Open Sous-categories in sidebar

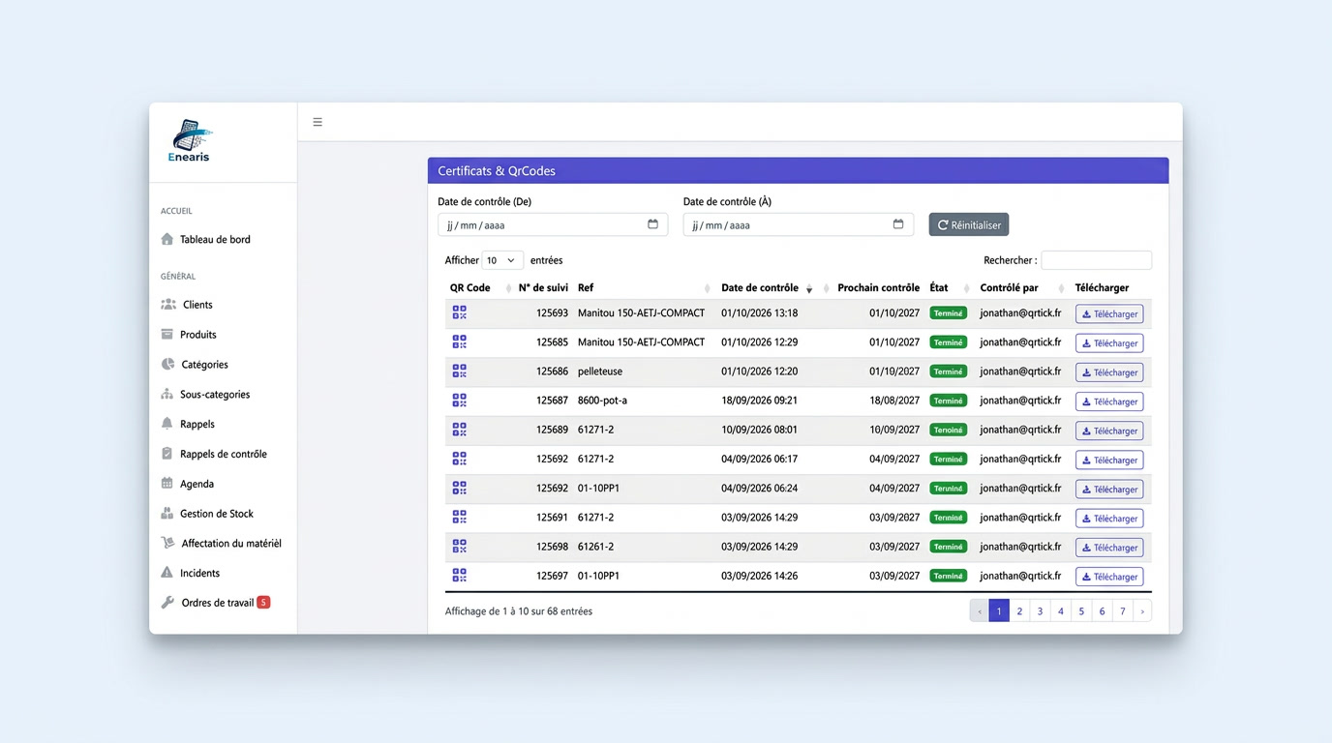coord(204,394)
